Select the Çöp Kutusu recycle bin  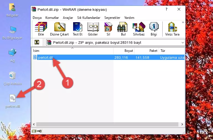click(12, 78)
